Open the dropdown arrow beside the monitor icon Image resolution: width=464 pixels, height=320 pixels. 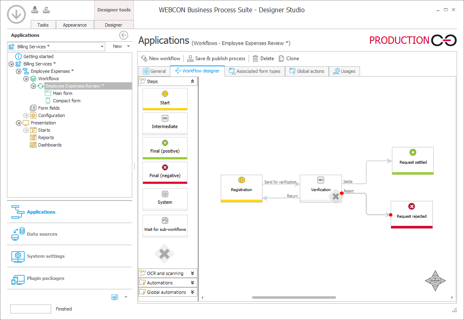(126, 297)
